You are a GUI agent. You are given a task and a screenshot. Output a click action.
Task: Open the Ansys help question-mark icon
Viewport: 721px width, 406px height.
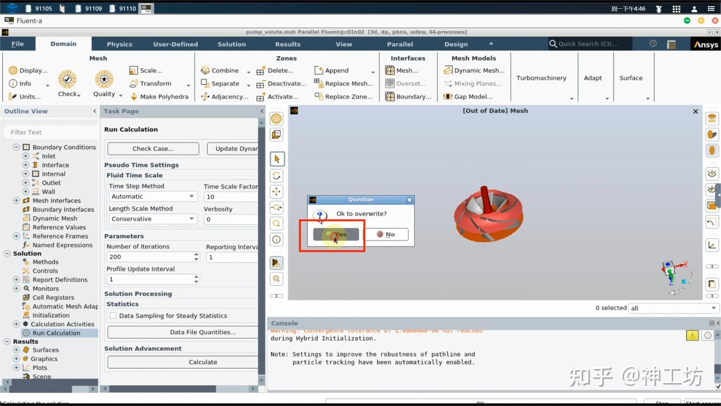pyautogui.click(x=653, y=44)
